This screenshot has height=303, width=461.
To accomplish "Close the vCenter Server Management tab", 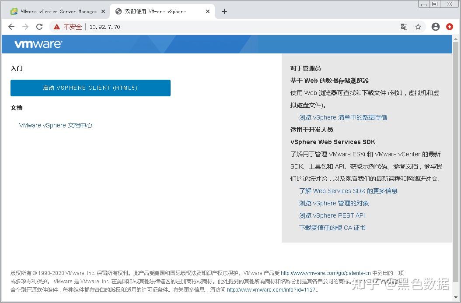I will [x=103, y=11].
